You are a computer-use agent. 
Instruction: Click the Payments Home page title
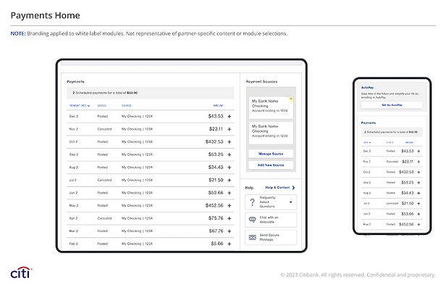[x=45, y=15]
